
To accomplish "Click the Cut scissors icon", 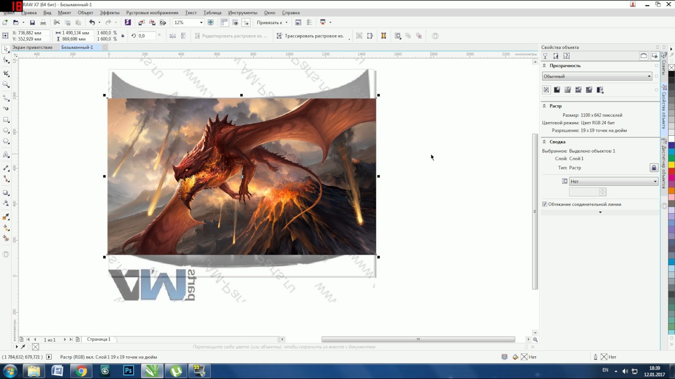I will 57,23.
